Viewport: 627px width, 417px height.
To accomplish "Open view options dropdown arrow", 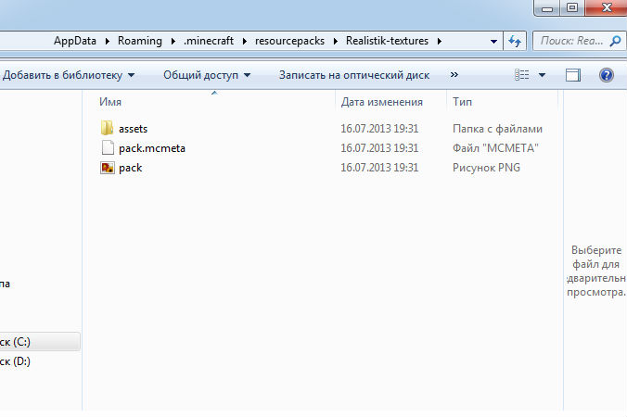I will (542, 75).
